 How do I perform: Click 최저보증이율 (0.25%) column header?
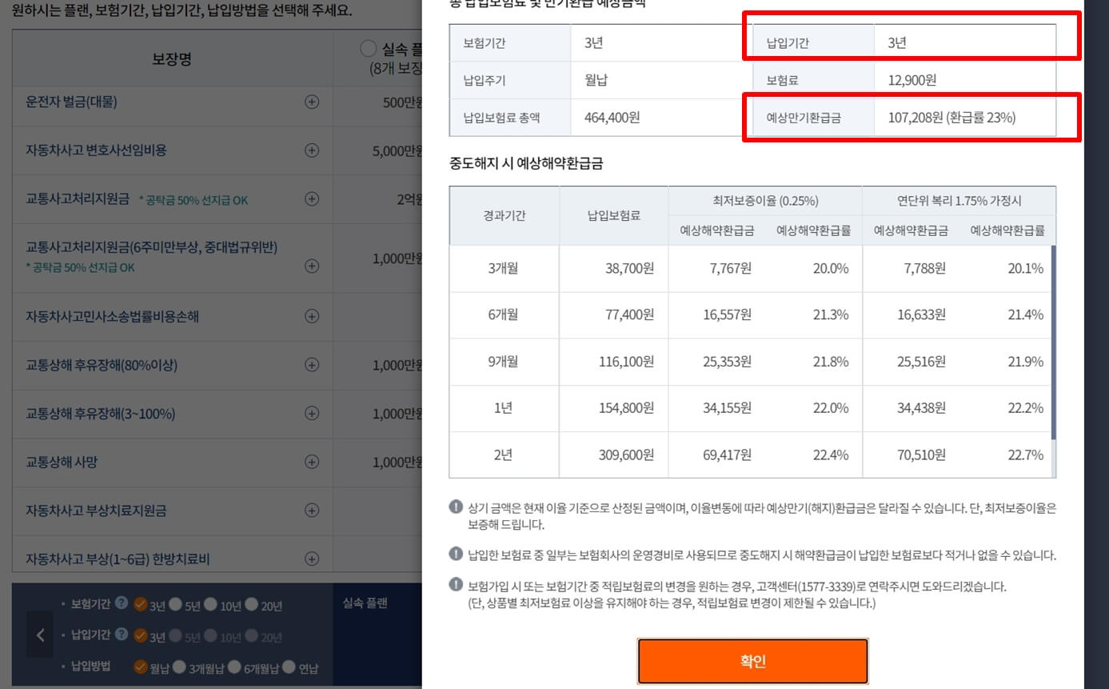click(765, 201)
